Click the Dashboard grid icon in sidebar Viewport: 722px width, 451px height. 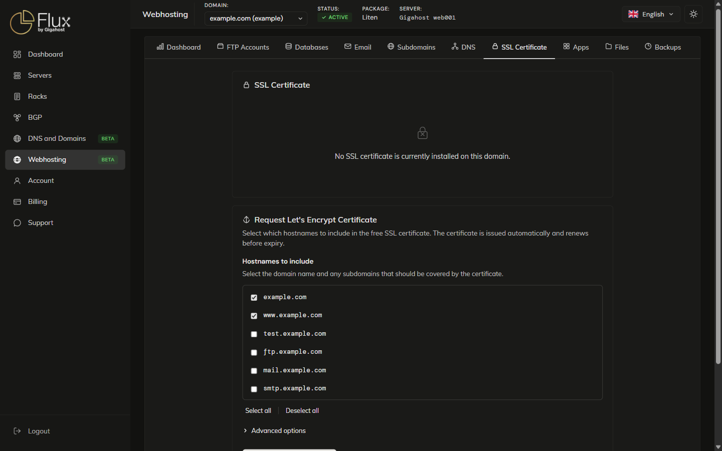pyautogui.click(x=17, y=55)
